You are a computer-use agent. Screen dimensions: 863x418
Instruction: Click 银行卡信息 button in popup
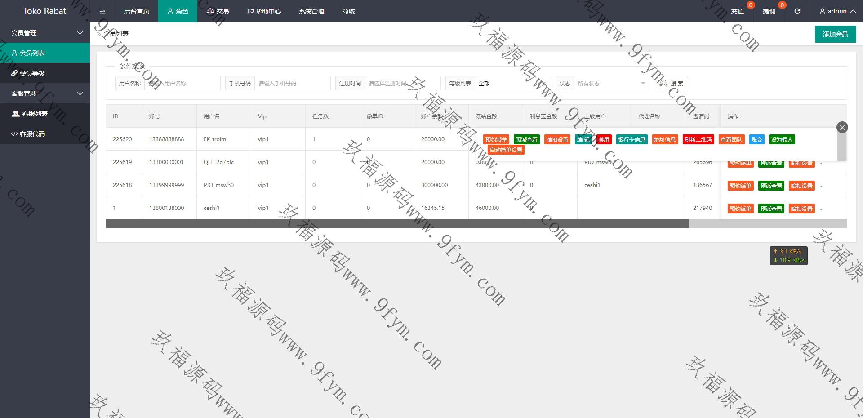coord(631,140)
